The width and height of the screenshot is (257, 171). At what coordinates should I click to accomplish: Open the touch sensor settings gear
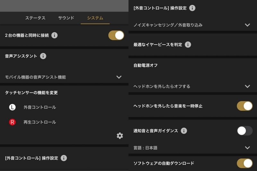pos(120,136)
